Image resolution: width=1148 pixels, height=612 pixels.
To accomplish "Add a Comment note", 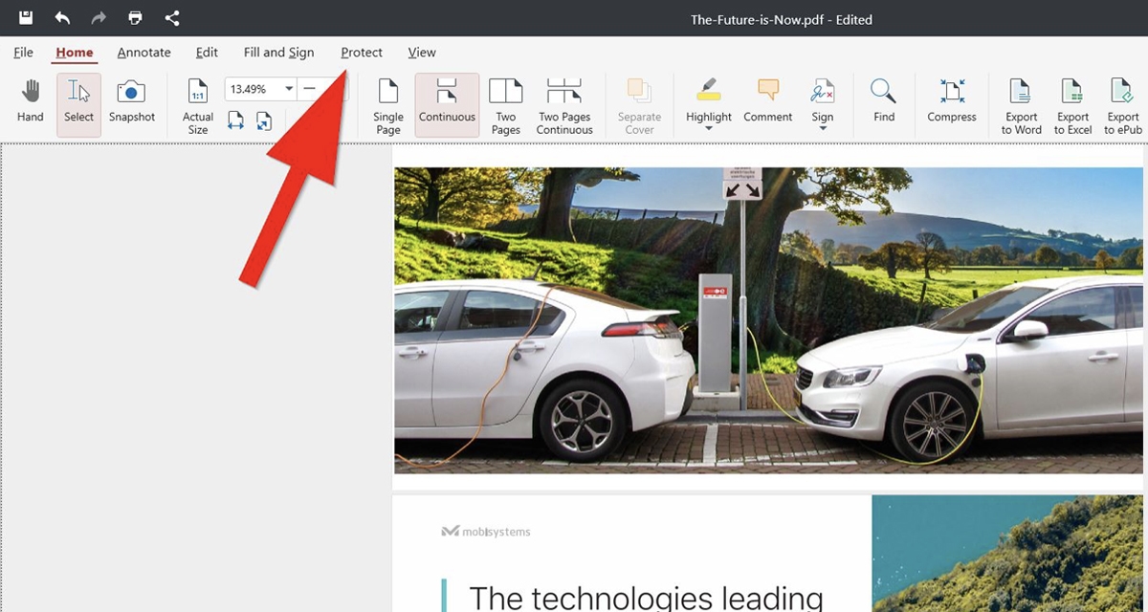I will click(x=768, y=101).
